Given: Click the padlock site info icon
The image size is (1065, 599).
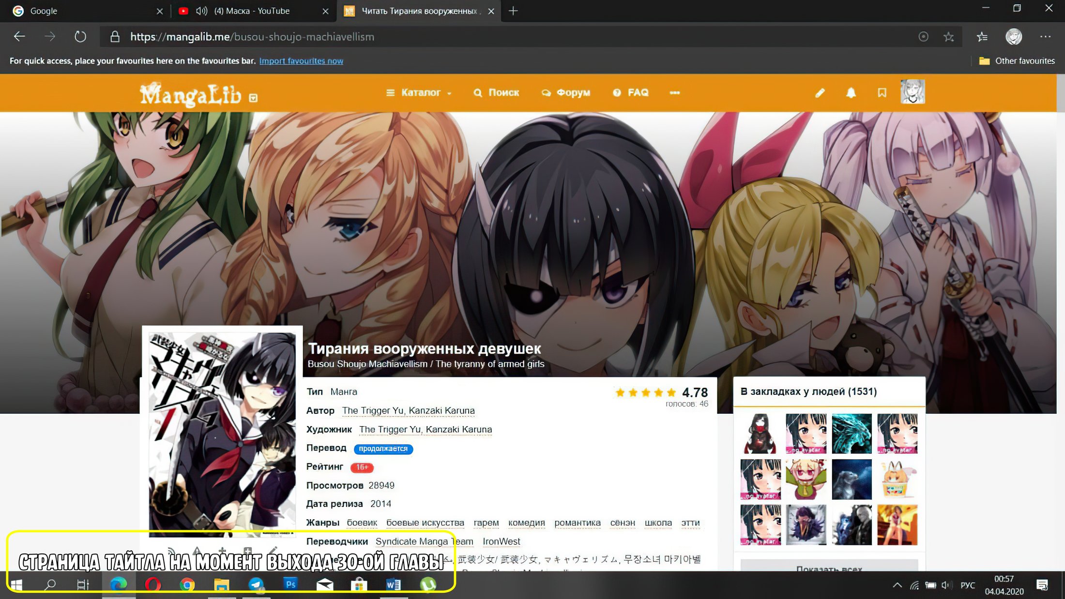Looking at the screenshot, I should pyautogui.click(x=115, y=37).
